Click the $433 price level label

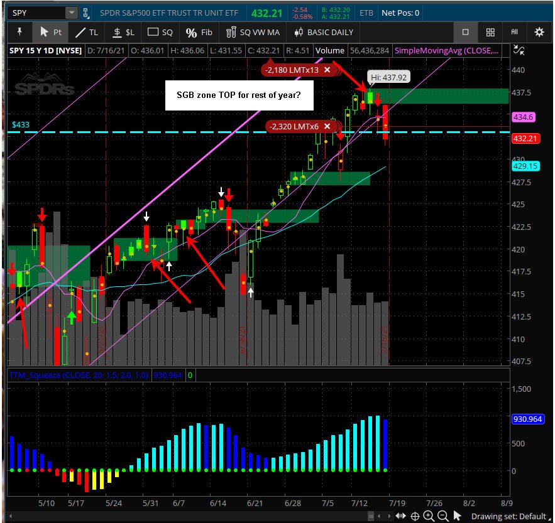point(21,125)
